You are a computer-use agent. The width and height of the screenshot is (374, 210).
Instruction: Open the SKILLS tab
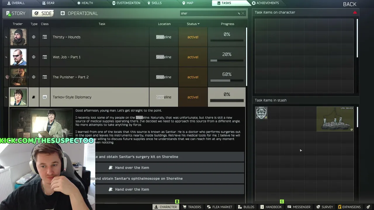pyautogui.click(x=155, y=3)
